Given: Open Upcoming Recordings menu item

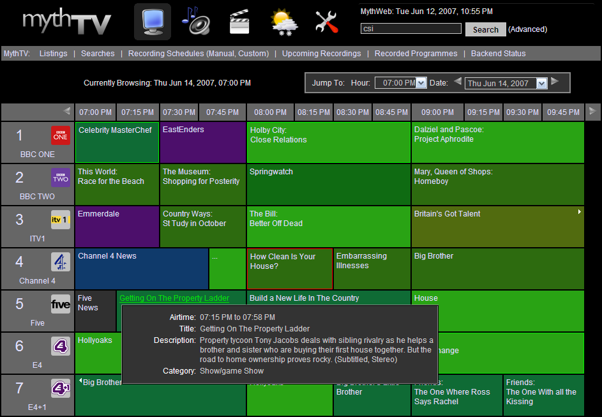Looking at the screenshot, I should click(x=321, y=54).
